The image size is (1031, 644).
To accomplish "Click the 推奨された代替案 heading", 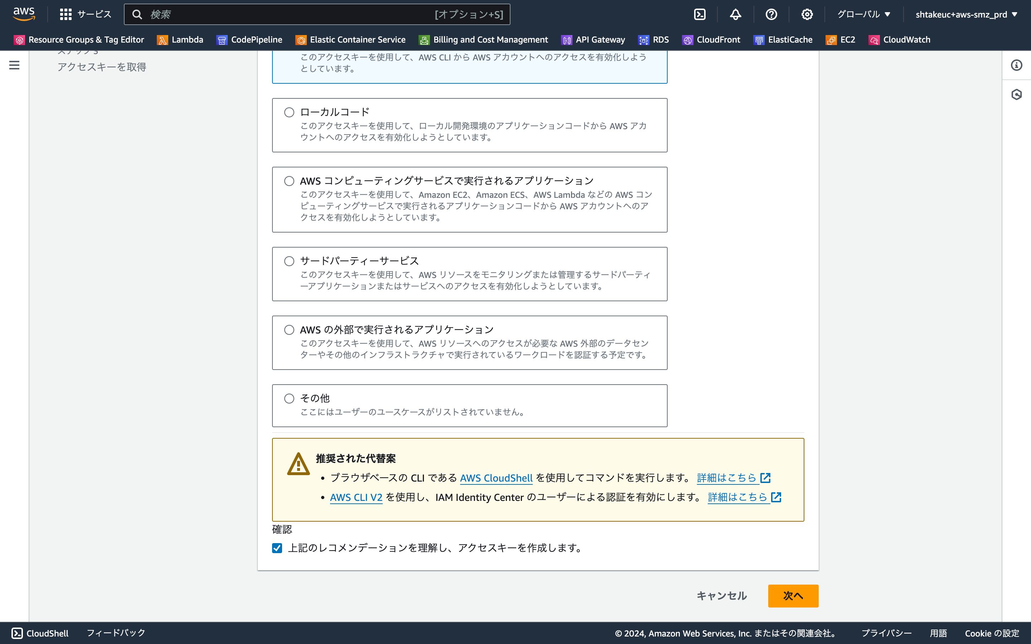I will click(356, 458).
